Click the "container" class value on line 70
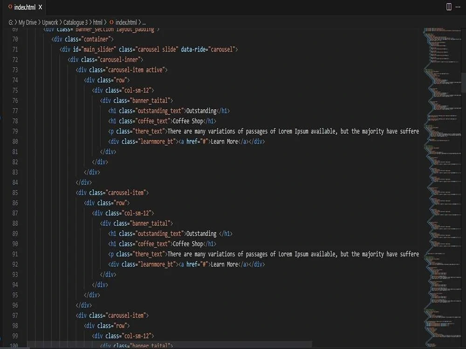 pyautogui.click(x=96, y=39)
